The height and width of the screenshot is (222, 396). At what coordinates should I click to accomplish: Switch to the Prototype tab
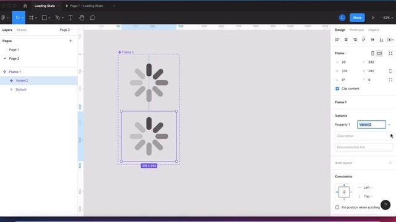[x=356, y=30]
